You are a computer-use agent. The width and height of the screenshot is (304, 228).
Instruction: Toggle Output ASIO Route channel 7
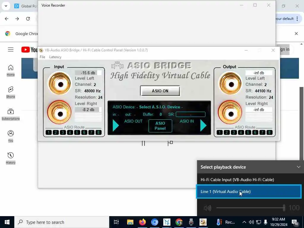tap(262, 132)
